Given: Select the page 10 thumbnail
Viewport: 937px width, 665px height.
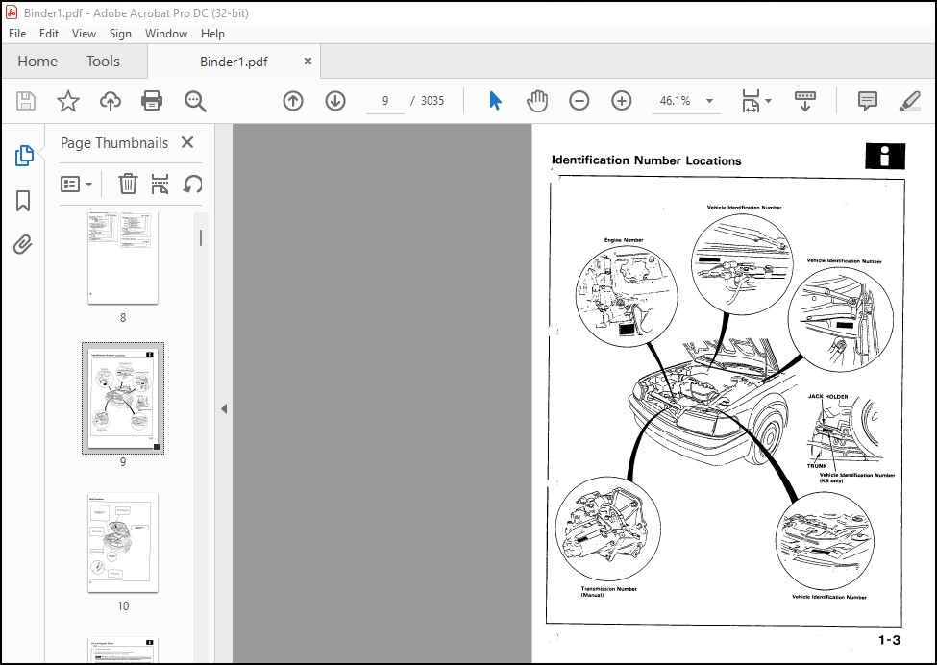Looking at the screenshot, I should 123,543.
